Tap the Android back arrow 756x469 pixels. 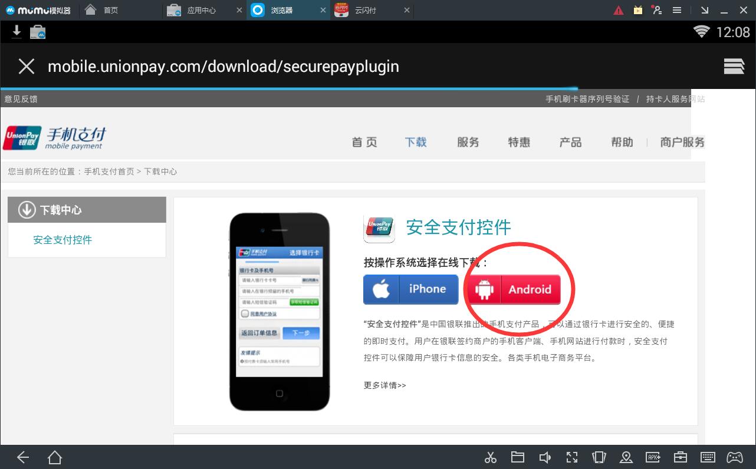[x=23, y=457]
